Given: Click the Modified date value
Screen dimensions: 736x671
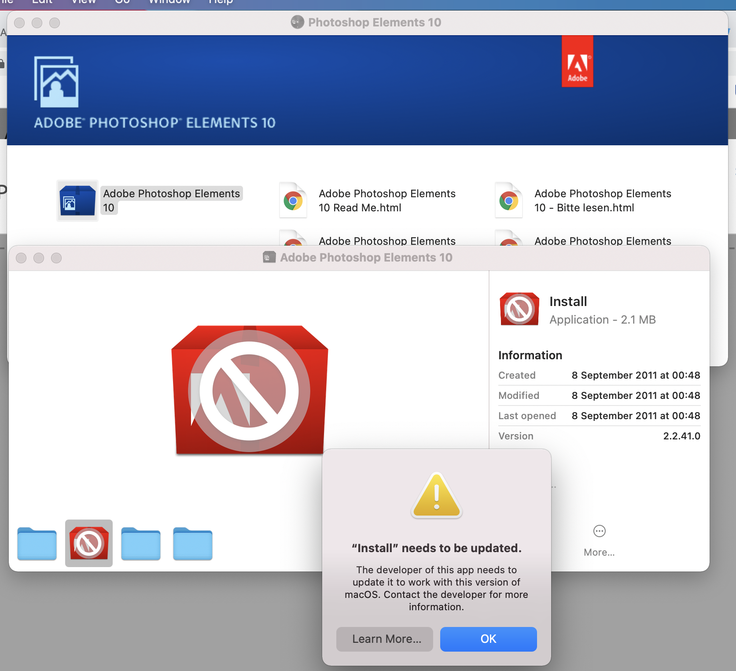Looking at the screenshot, I should pyautogui.click(x=636, y=395).
